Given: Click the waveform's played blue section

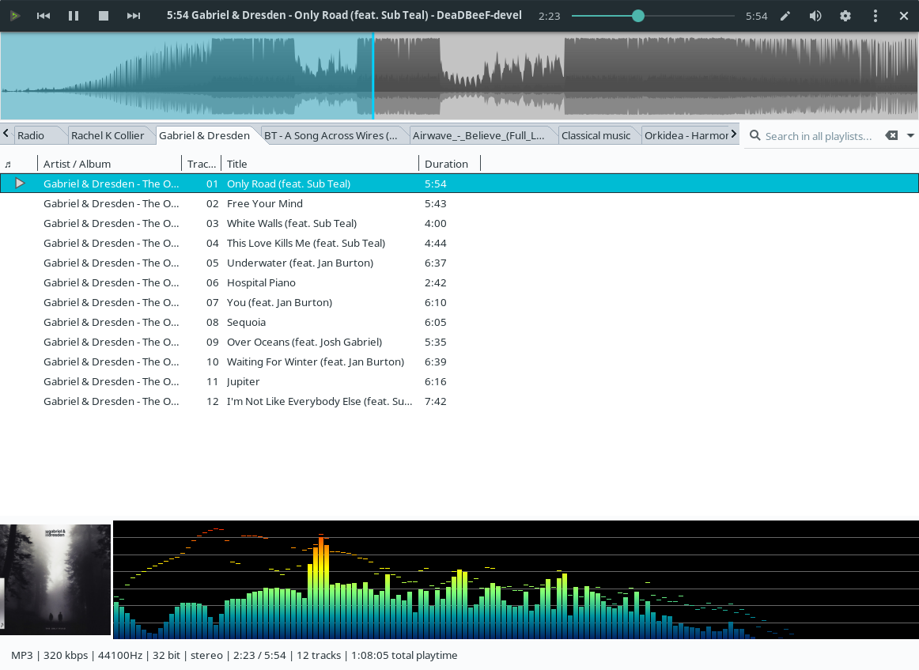Looking at the screenshot, I should (x=187, y=76).
